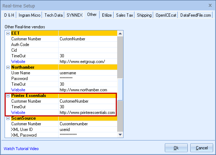Select the XML User ID label

point(35,130)
